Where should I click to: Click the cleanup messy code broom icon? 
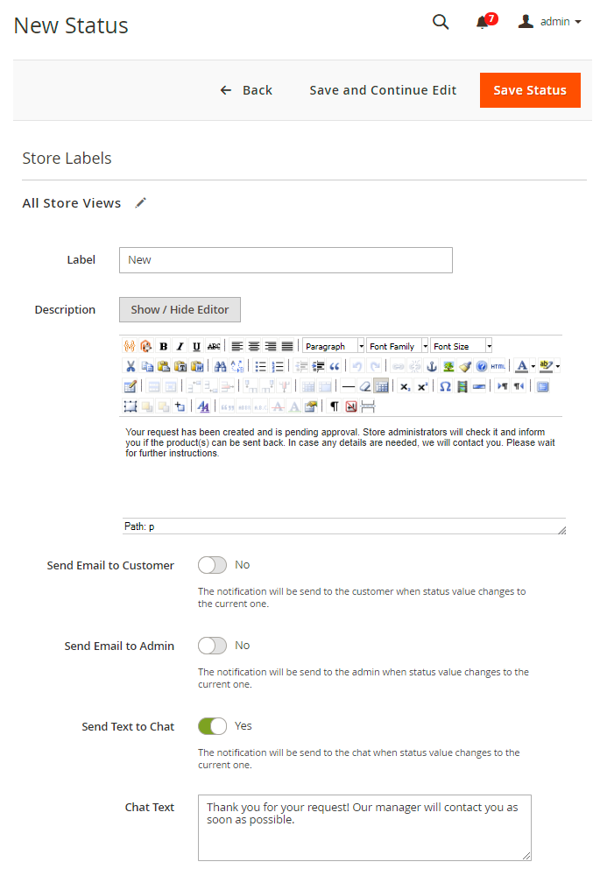tap(465, 366)
